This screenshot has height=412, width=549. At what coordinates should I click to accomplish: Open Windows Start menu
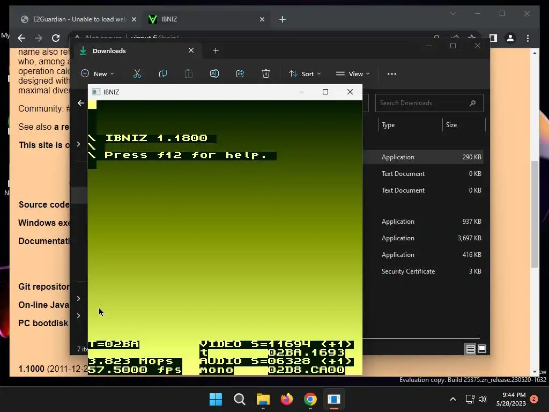[216, 399]
